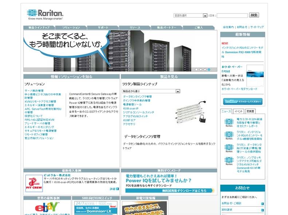The height and width of the screenshot is (215, 288).
Task: Click the PIT CREW company logo
Action: tap(34, 183)
